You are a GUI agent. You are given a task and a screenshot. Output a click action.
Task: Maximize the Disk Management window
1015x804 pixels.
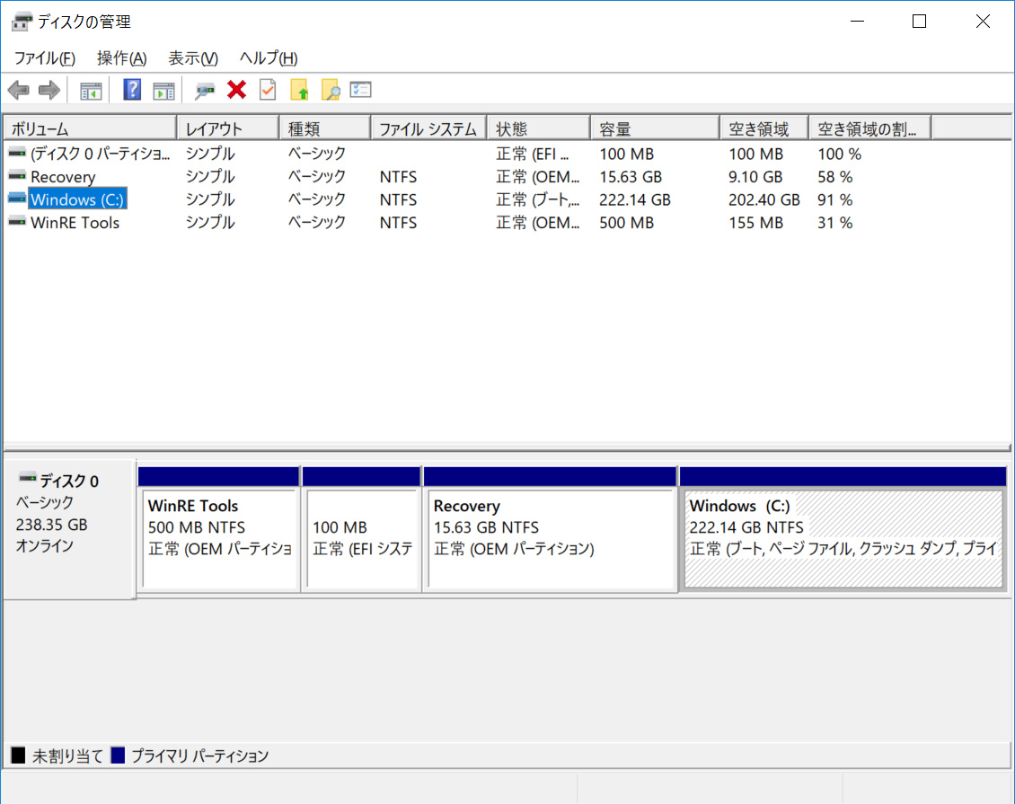coord(919,22)
